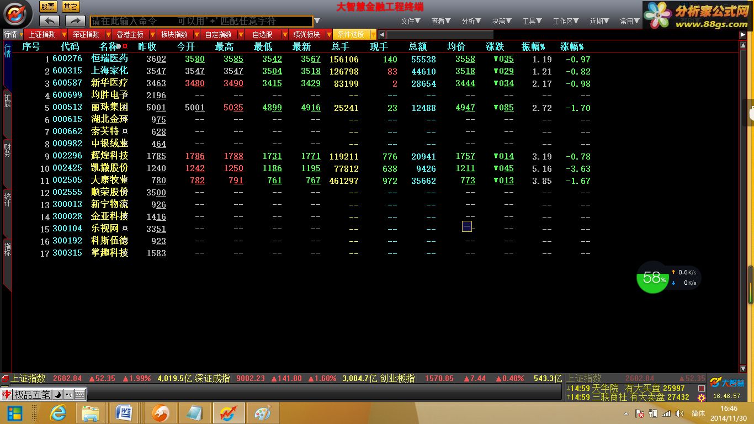
Task: Click the Dazhihui round logo button
Action: pyautogui.click(x=18, y=14)
